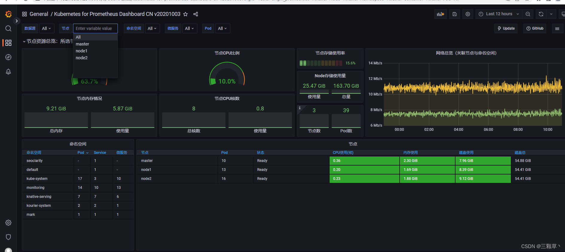565x252 pixels.
Task: Click the 节点CPU比例 gauge
Action: tap(227, 74)
